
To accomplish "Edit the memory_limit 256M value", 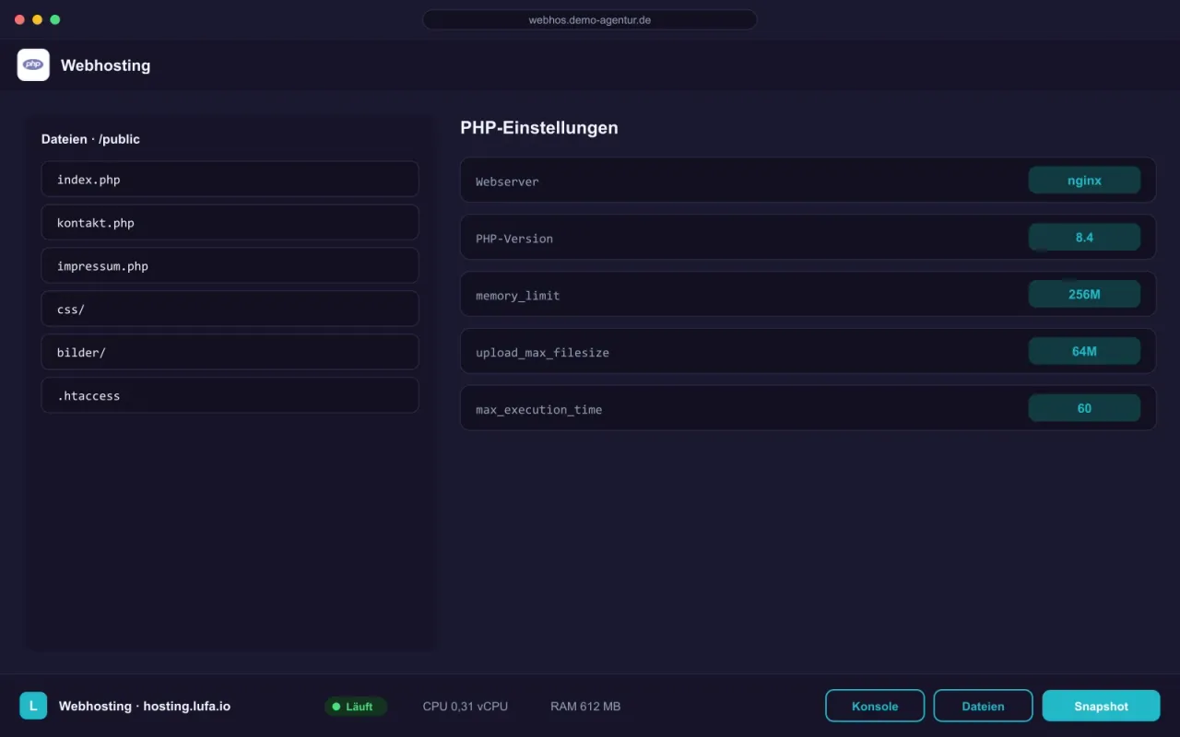I will [x=1084, y=295].
